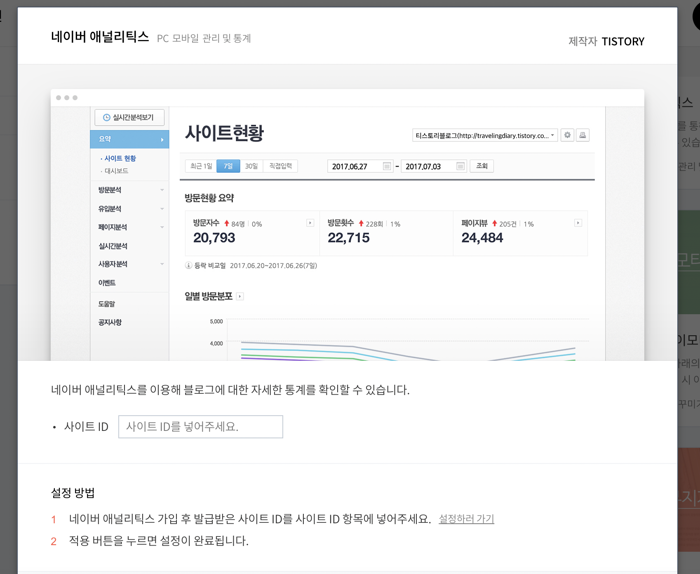Expand the 유입분석 dropdown arrow

click(162, 209)
